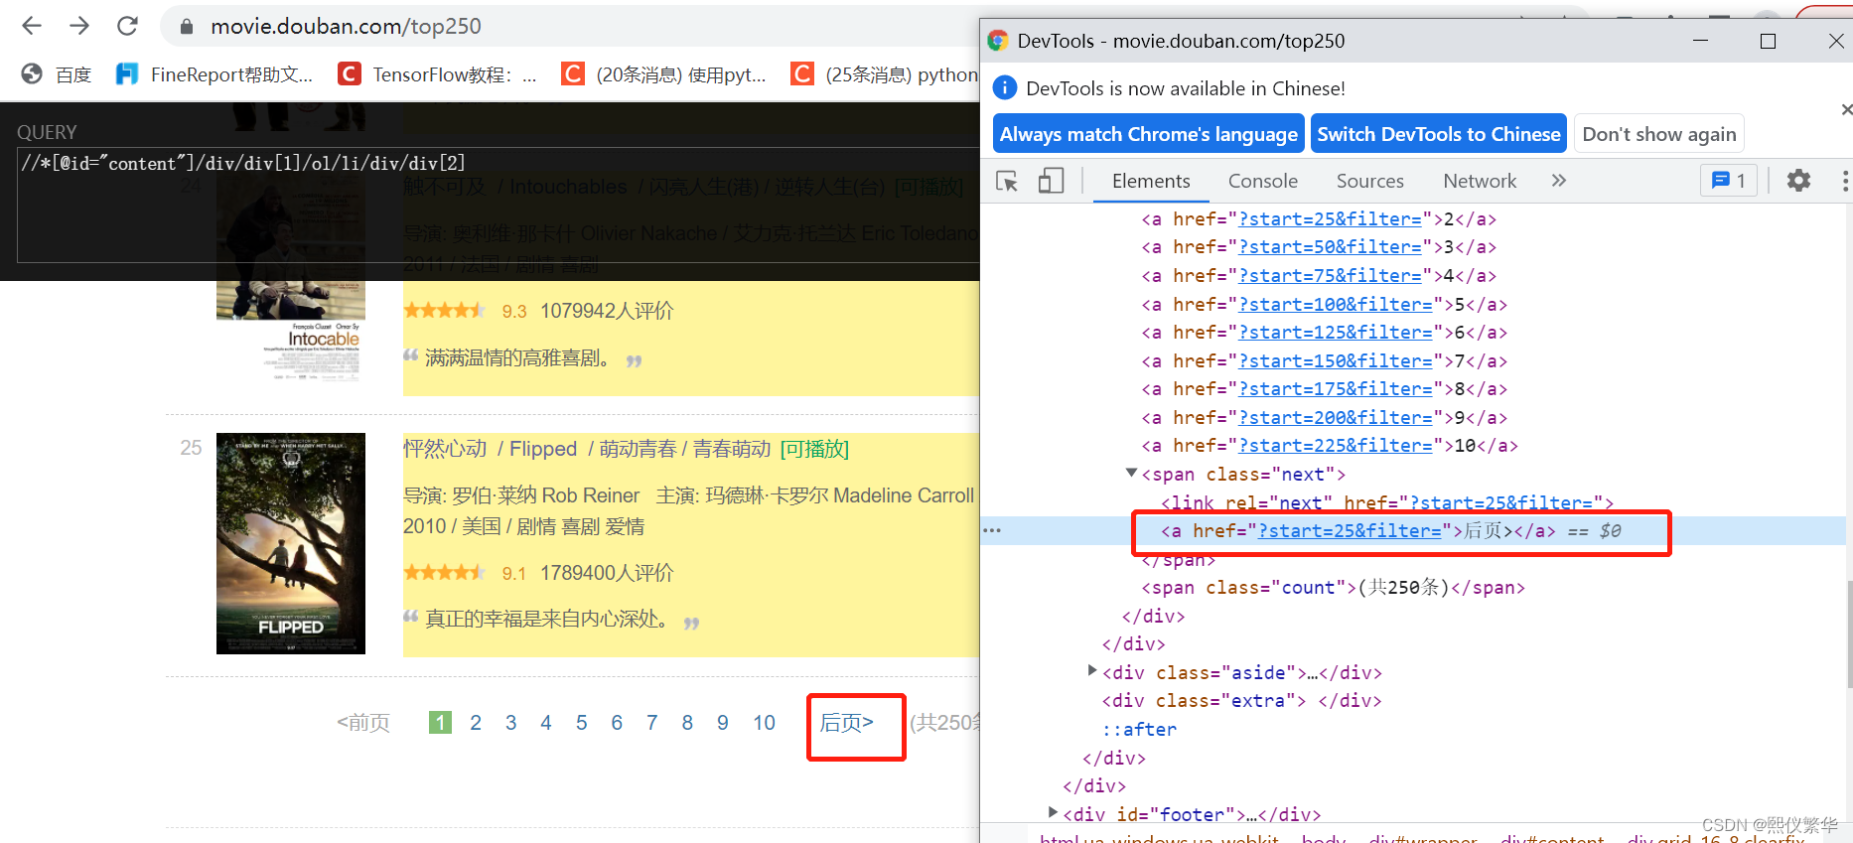Image resolution: width=1853 pixels, height=843 pixels.
Task: Click the ?start=225&filter= href link
Action: [x=1336, y=446]
